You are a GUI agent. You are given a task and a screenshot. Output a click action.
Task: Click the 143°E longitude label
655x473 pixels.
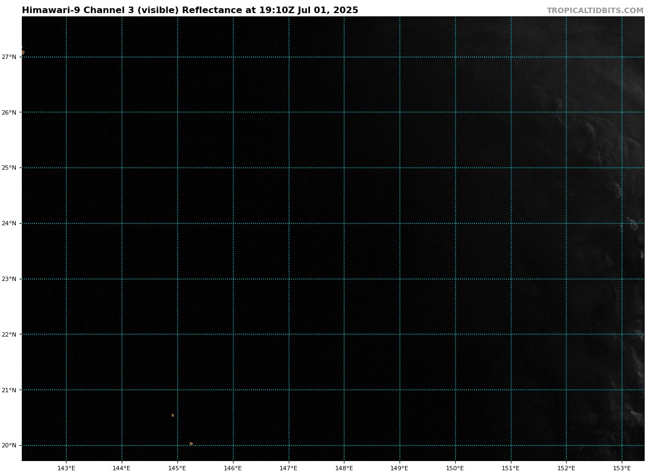click(66, 468)
